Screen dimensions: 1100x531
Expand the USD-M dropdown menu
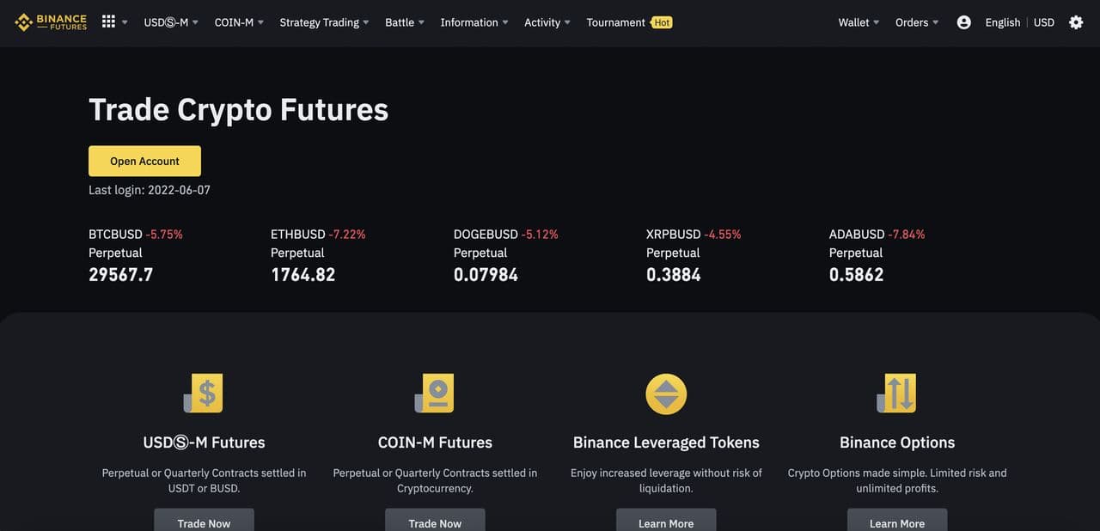171,22
